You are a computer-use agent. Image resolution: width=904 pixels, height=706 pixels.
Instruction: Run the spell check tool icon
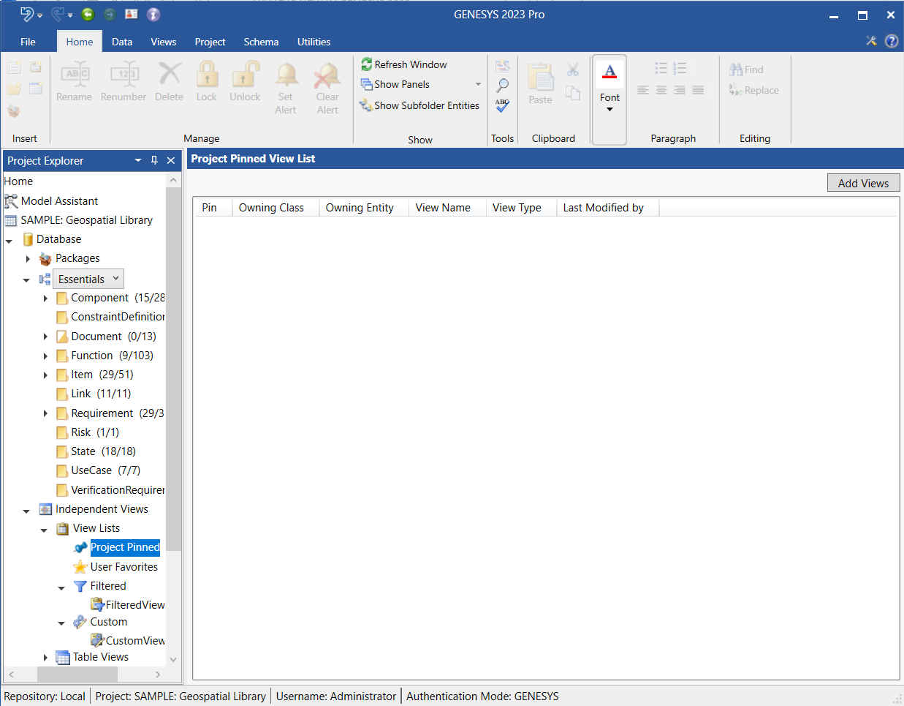pos(502,105)
